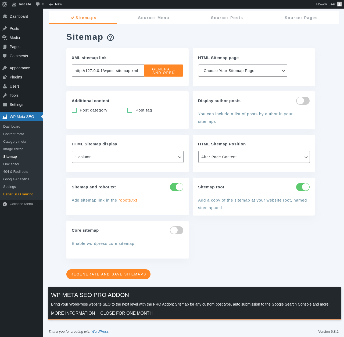The height and width of the screenshot is (337, 344).
Task: Open the comments bubble icon in admin bar
Action: (38, 4)
